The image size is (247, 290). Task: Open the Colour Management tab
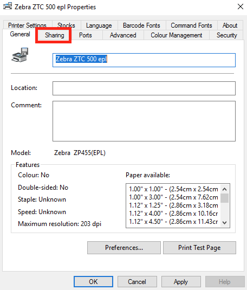(177, 35)
